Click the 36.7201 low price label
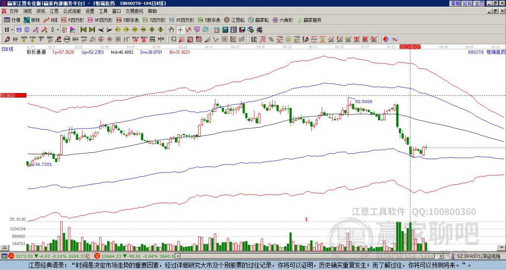The image size is (506, 270). coord(43,164)
